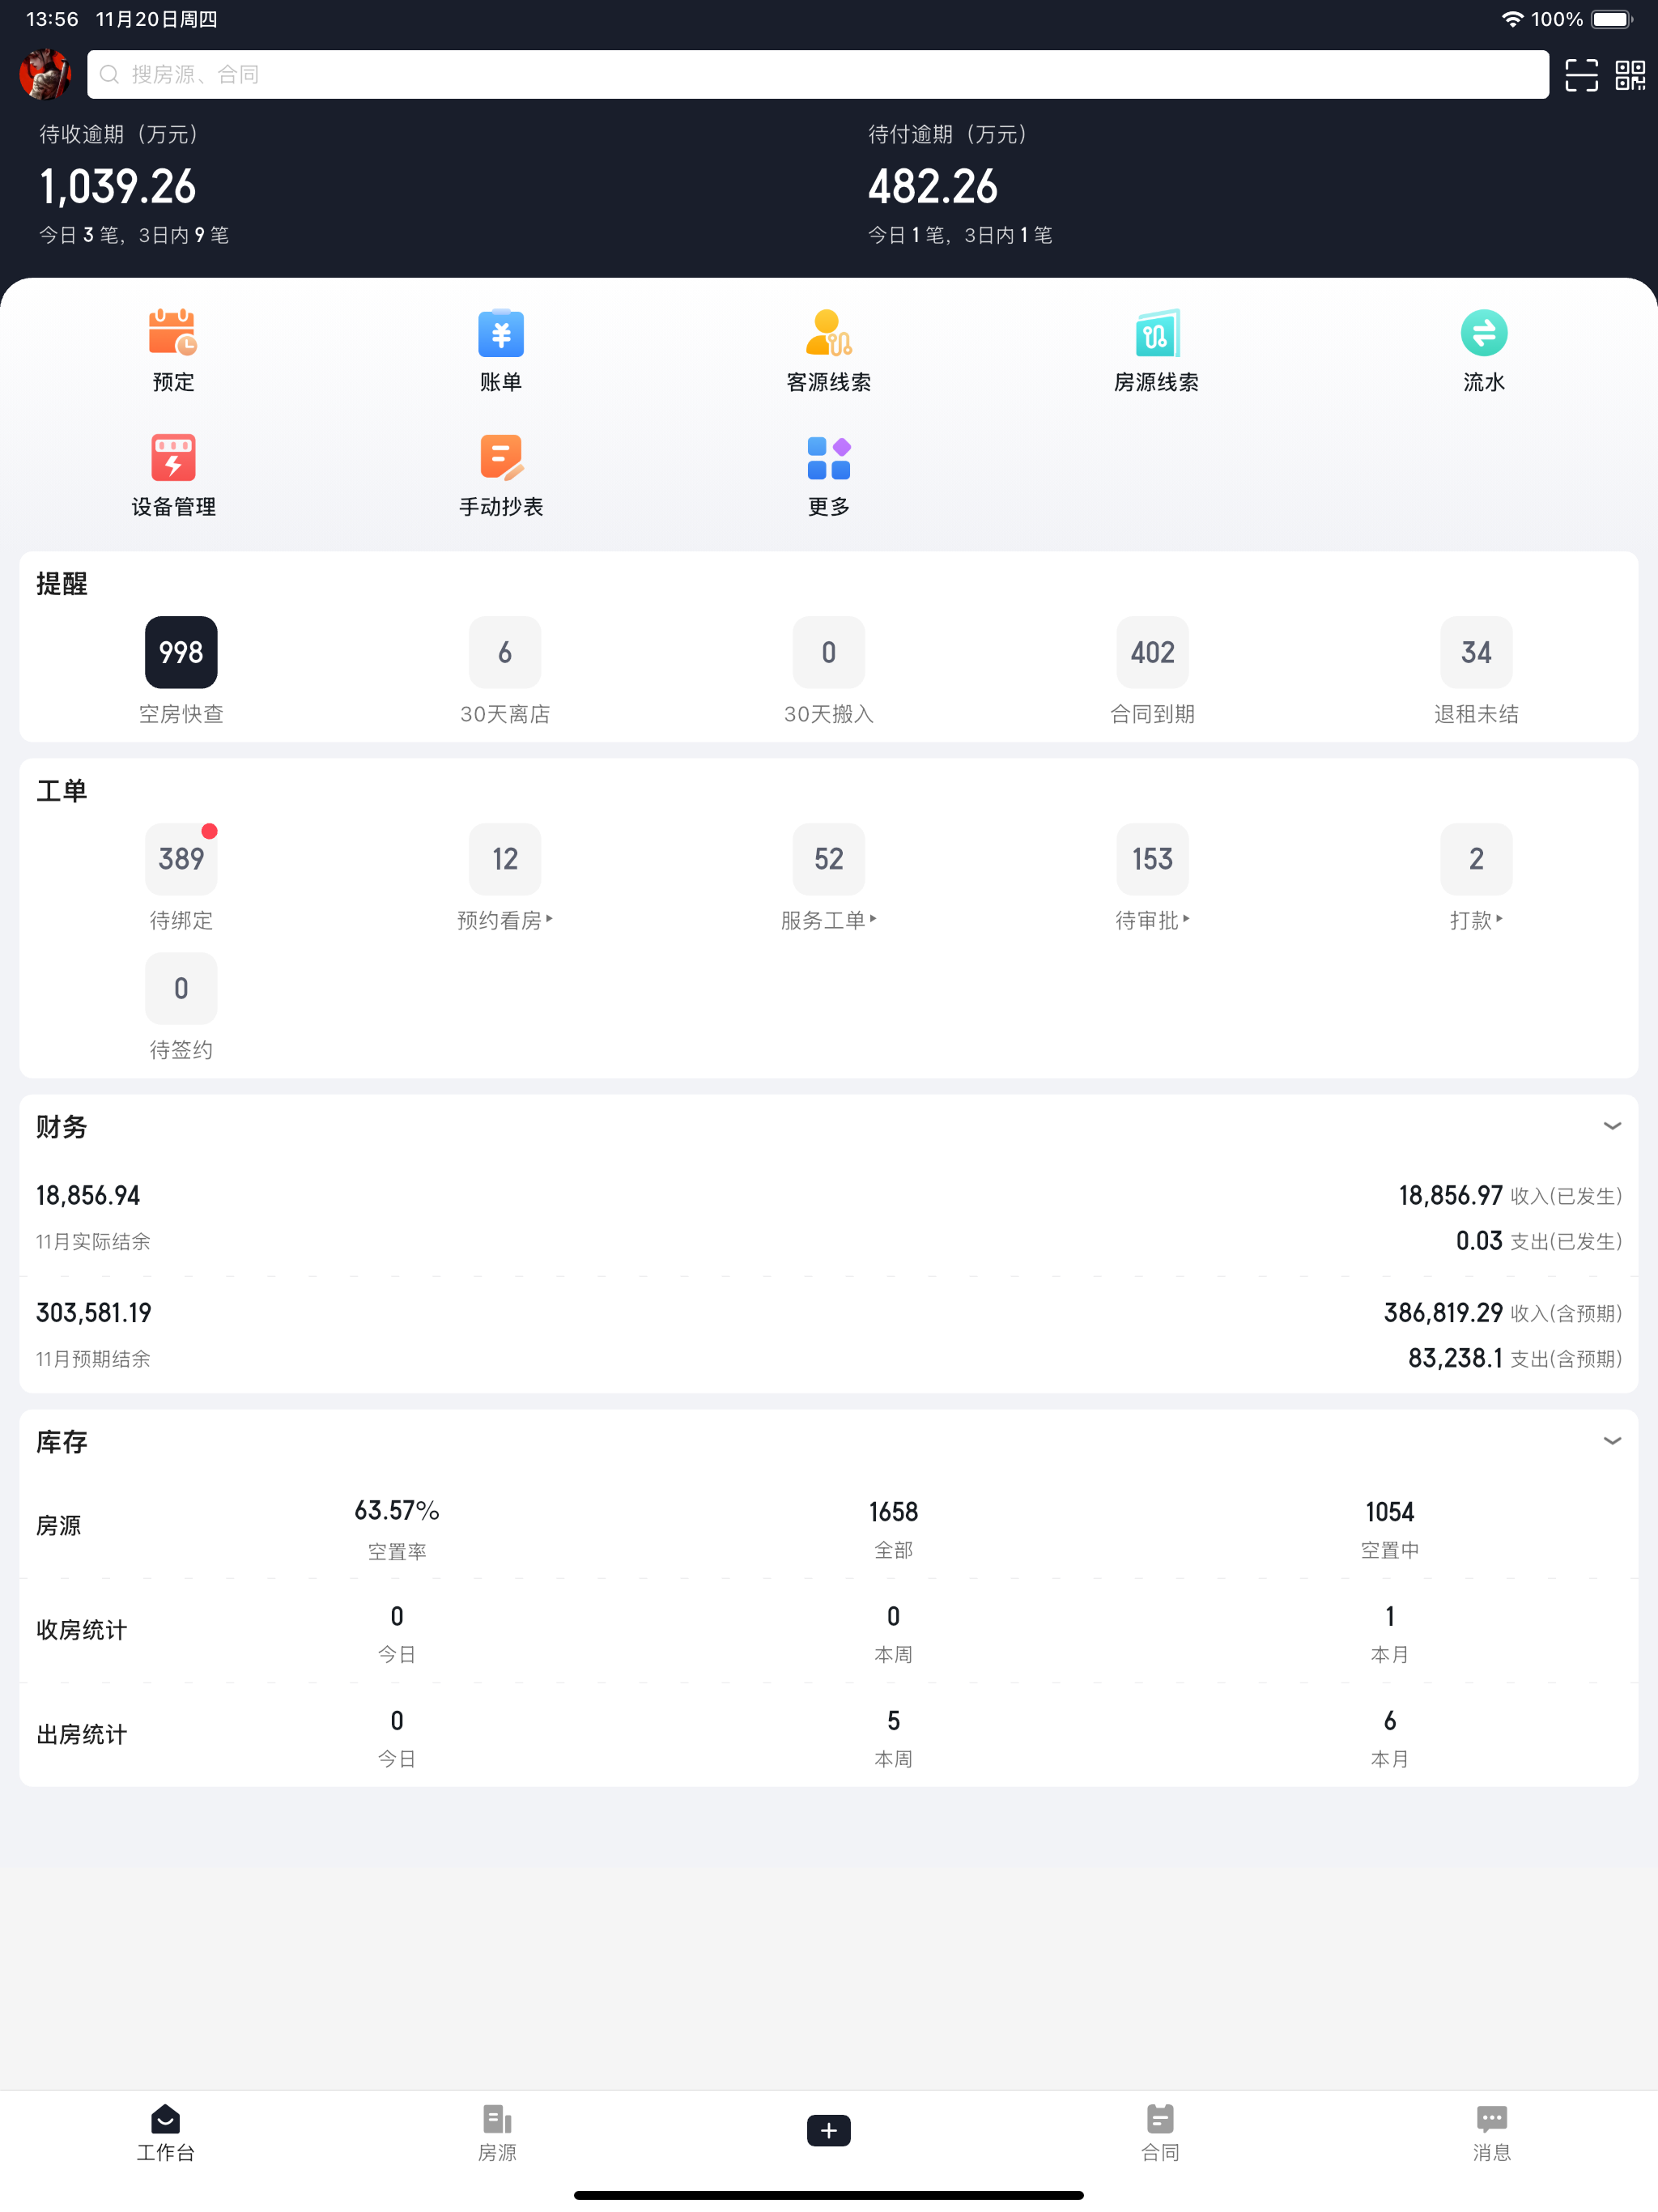Tap 支出(已发生) value 0.03

(x=1479, y=1241)
